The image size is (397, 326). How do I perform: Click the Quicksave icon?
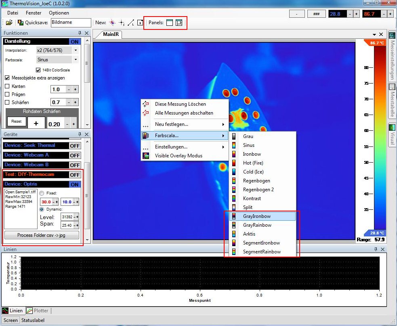[21, 23]
